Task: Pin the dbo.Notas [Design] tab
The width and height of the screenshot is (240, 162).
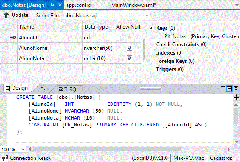Action: point(52,5)
